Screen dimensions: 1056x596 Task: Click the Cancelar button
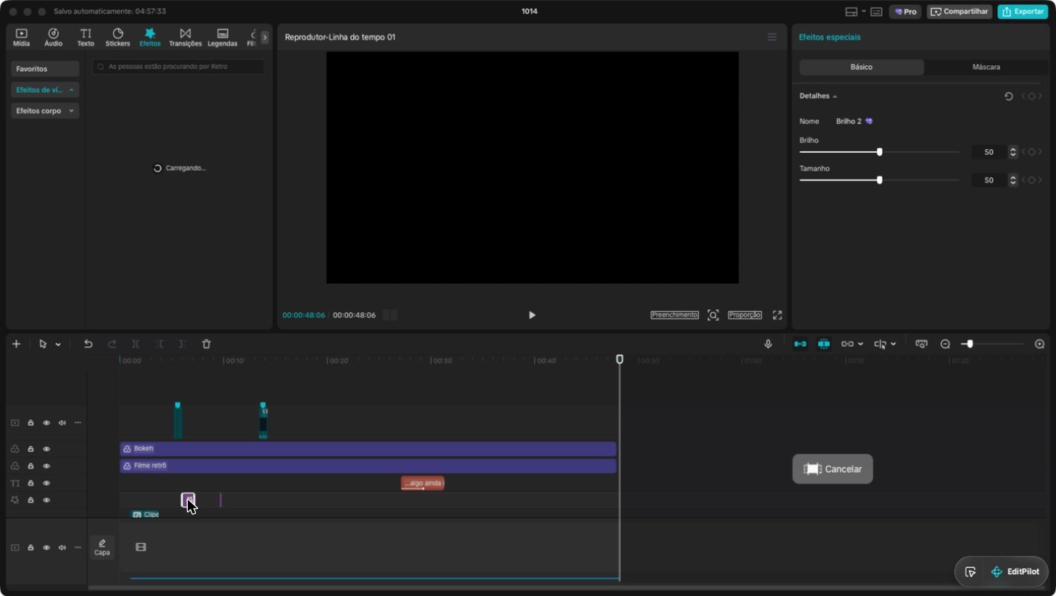(x=833, y=469)
